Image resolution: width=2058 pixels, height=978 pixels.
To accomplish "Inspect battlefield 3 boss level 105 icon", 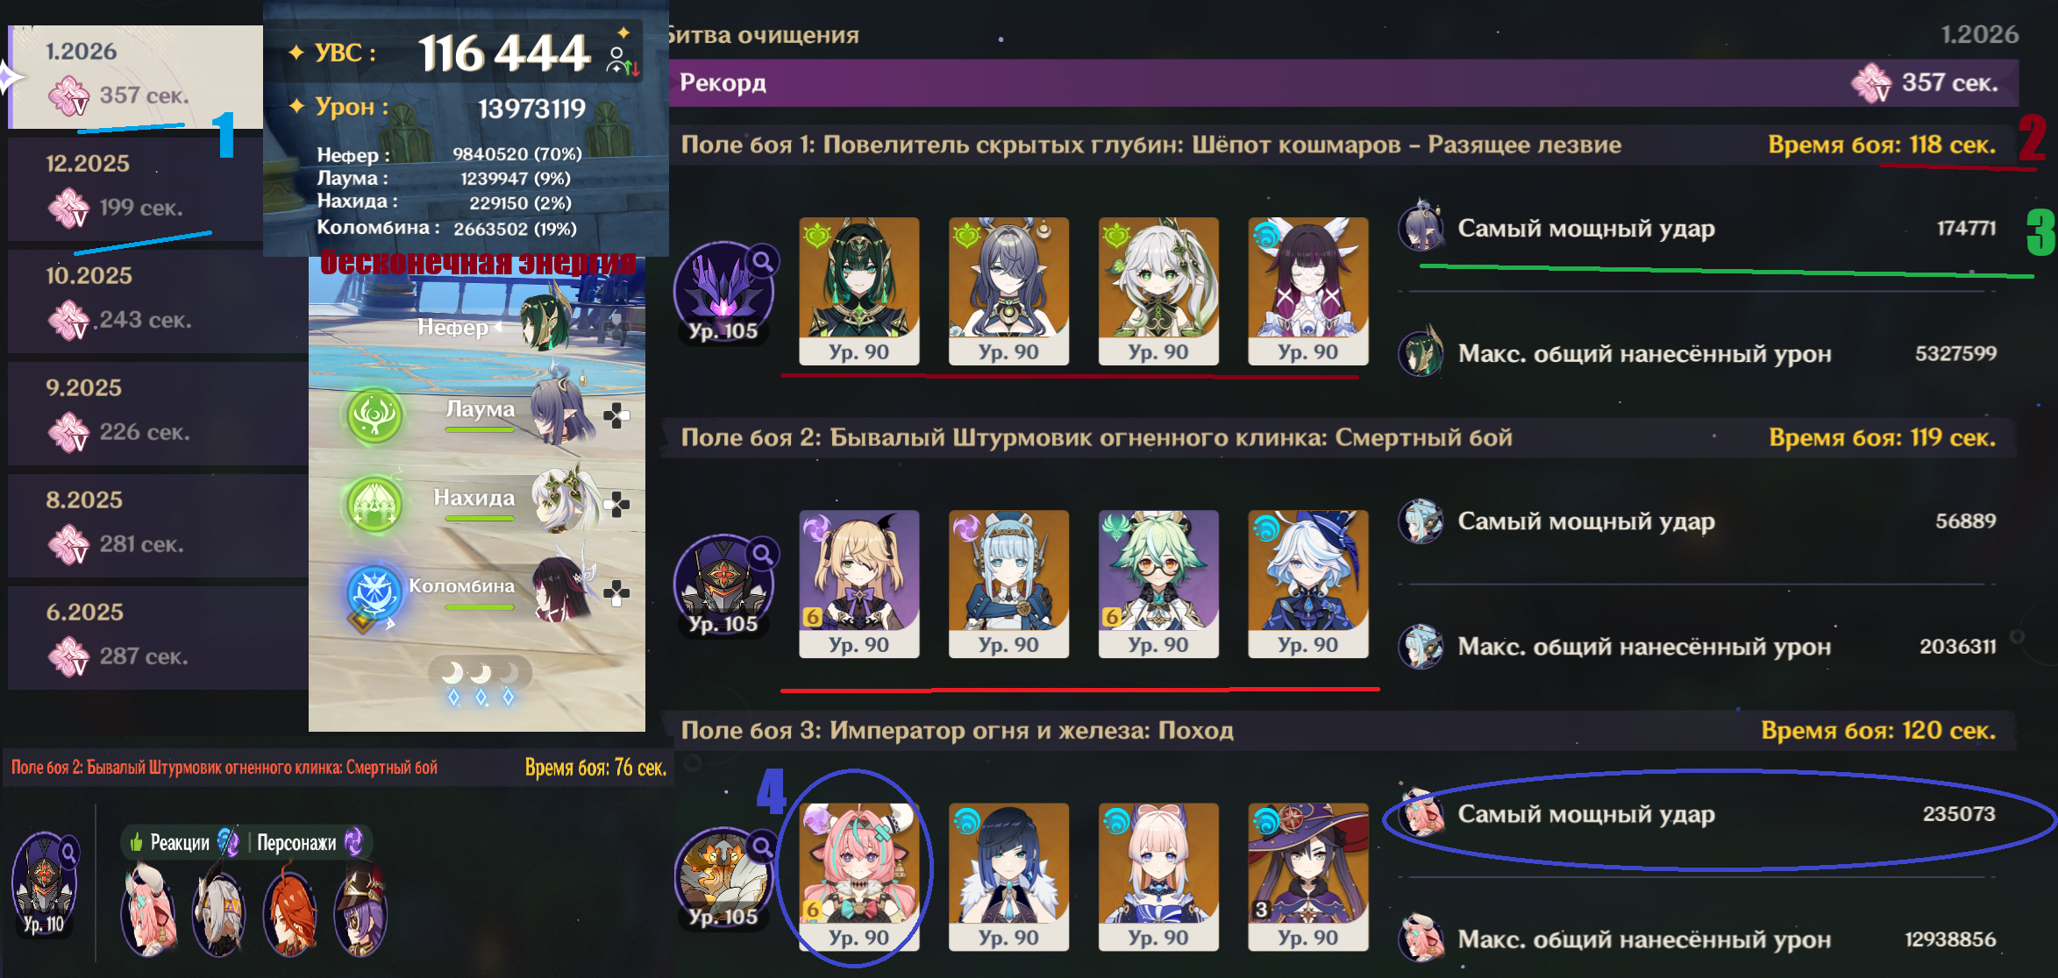I will tap(723, 878).
